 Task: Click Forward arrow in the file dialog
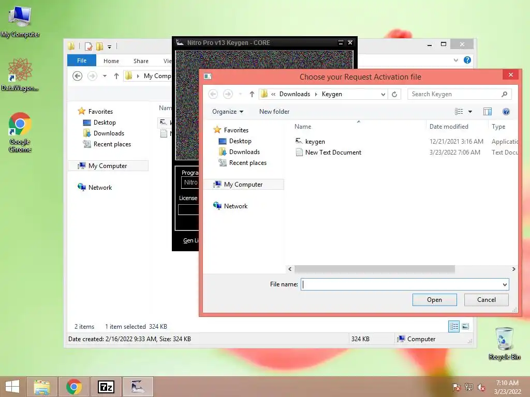[x=228, y=94]
